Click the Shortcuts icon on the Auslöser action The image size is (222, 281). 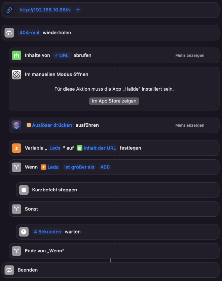click(16, 125)
